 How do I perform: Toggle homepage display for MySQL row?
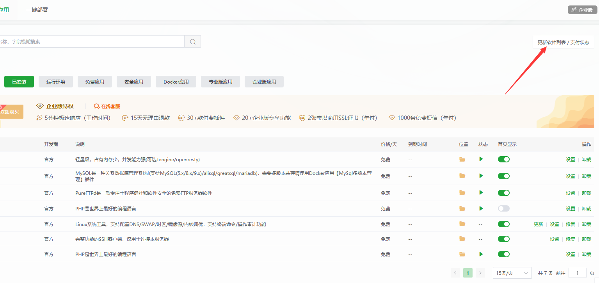pos(504,176)
